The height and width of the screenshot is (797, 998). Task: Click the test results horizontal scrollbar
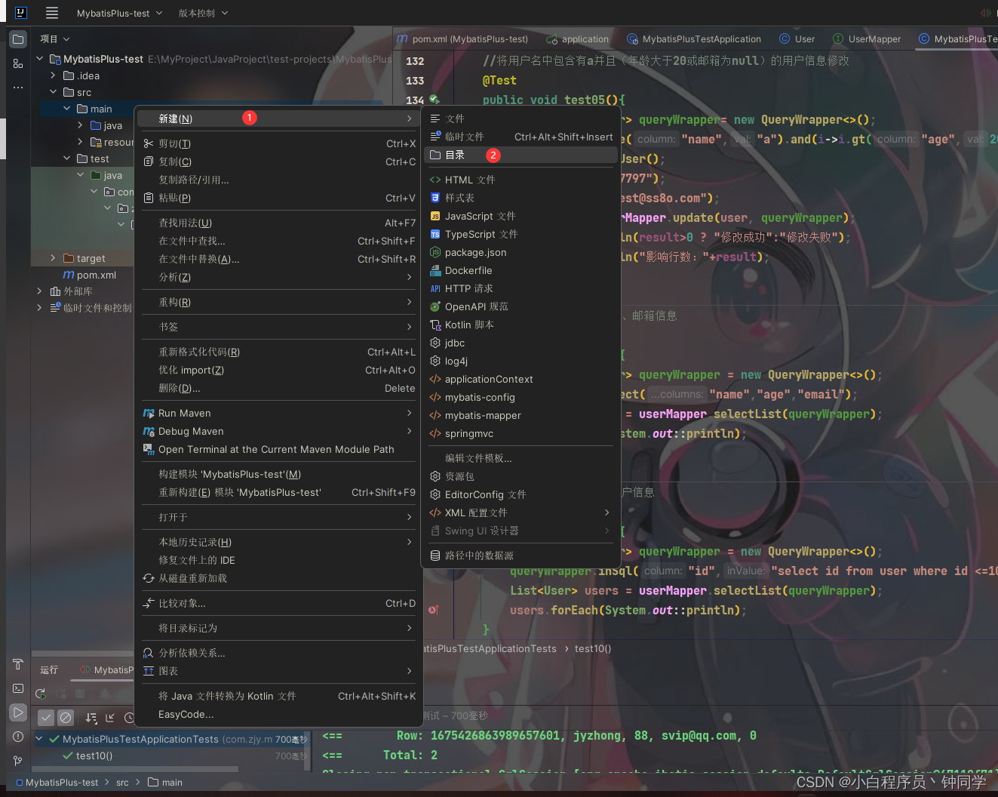pos(136,769)
